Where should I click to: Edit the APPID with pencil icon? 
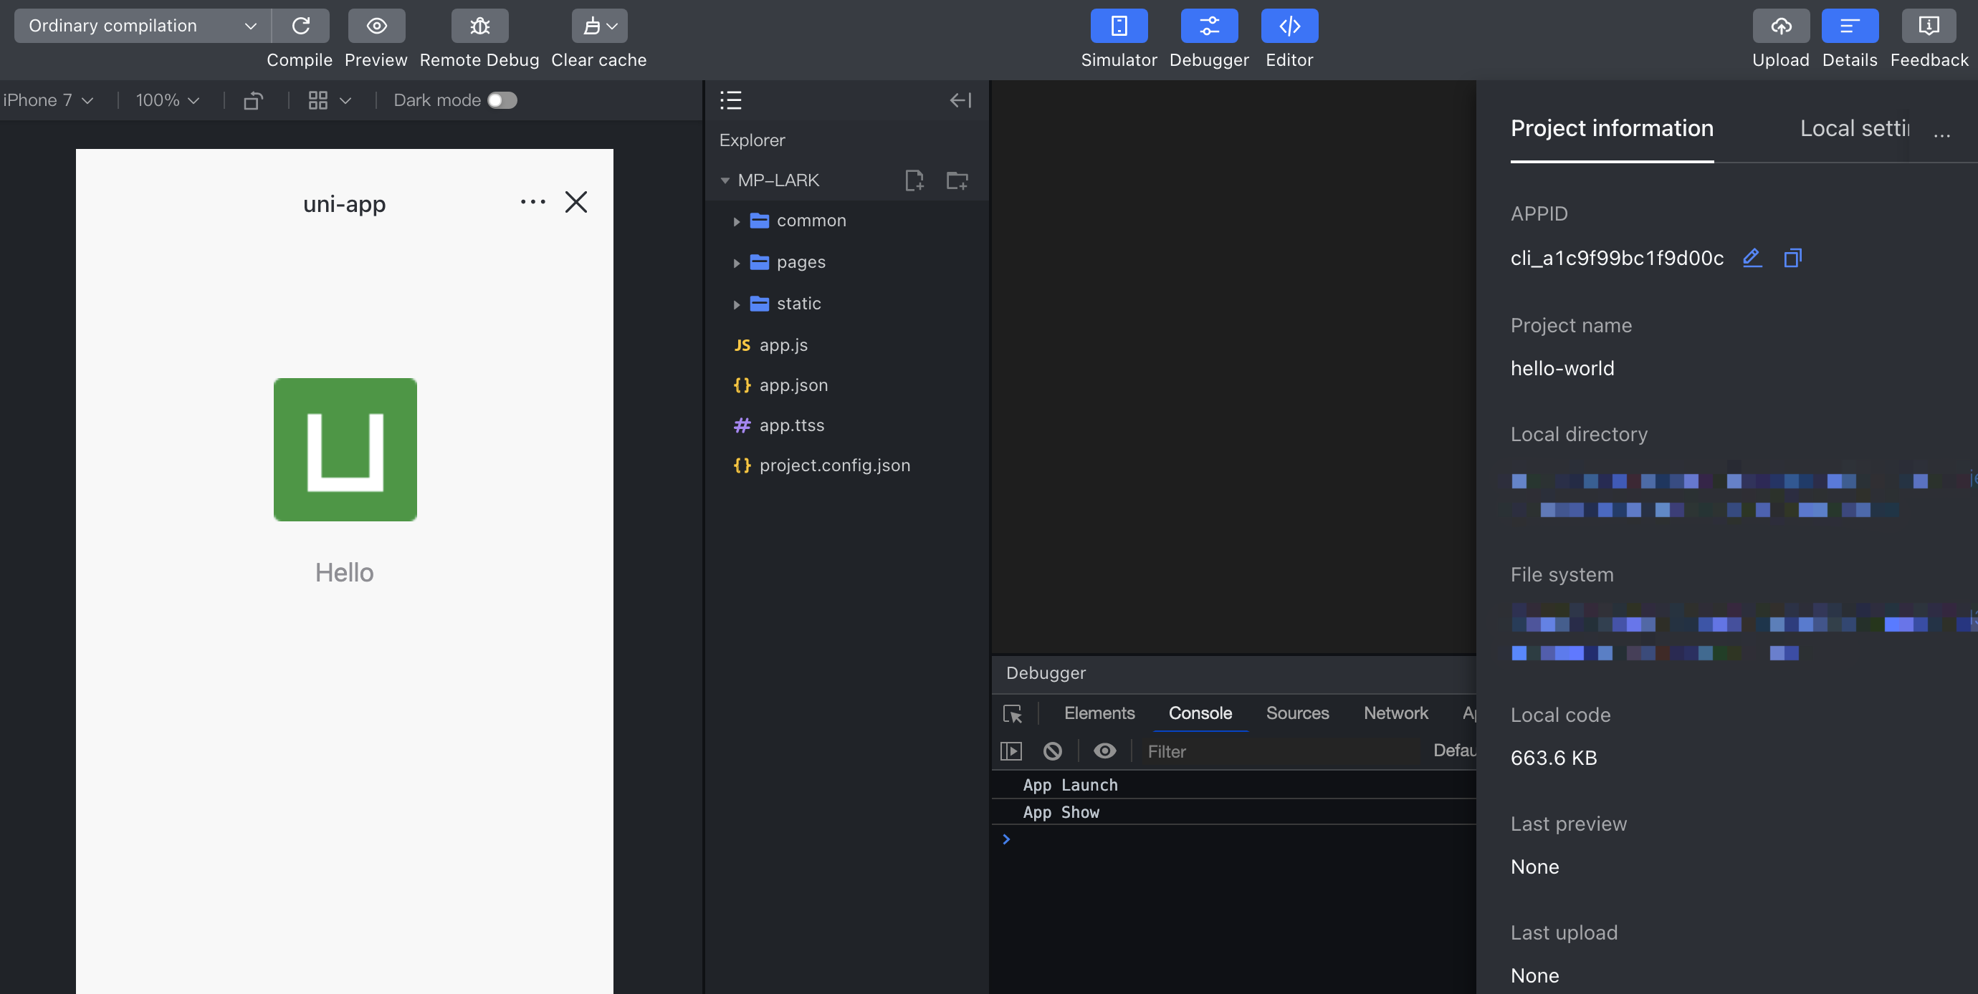pyautogui.click(x=1752, y=258)
